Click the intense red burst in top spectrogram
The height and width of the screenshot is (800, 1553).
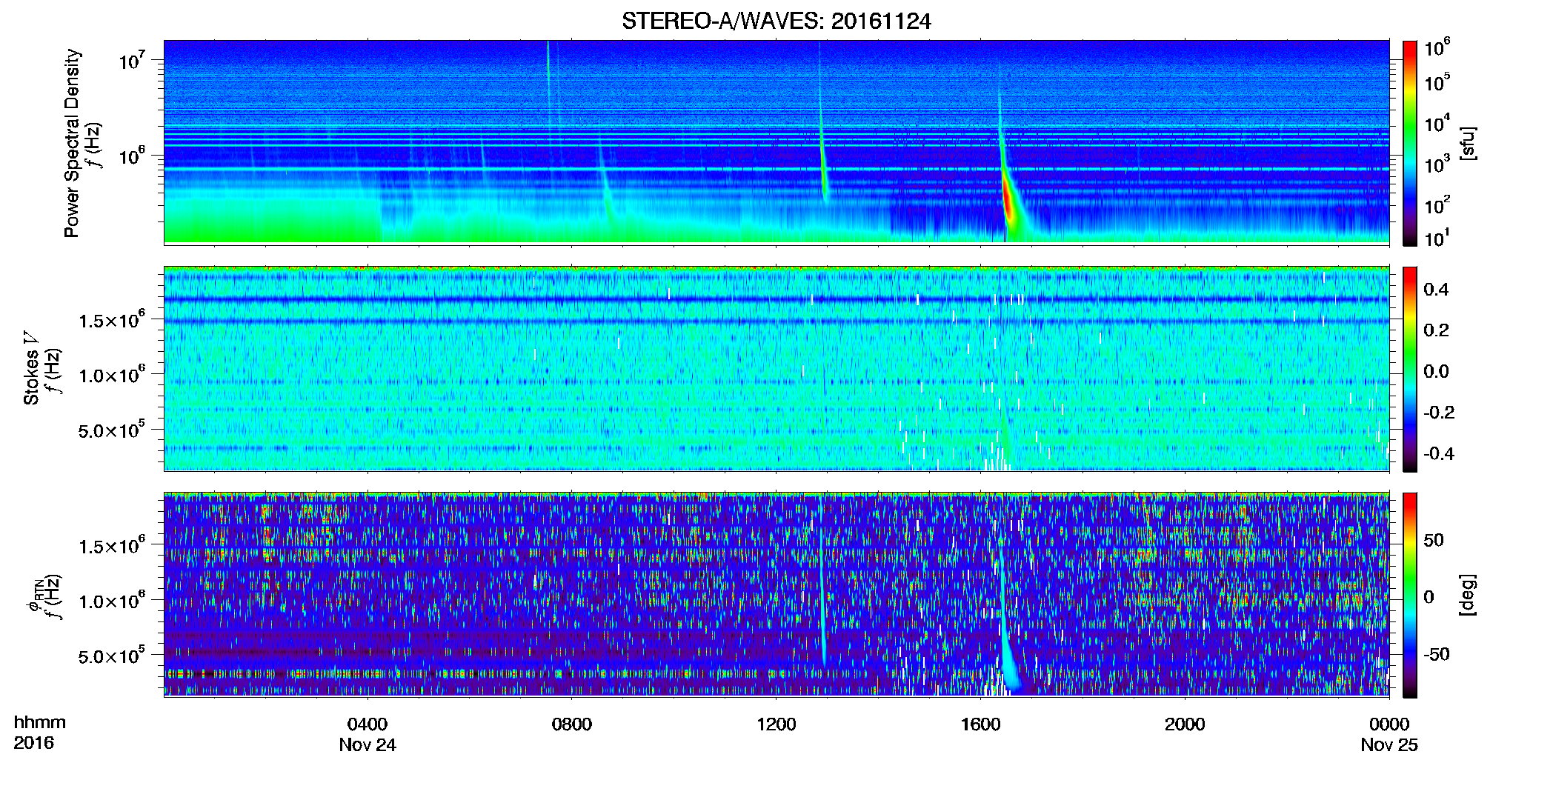tap(1008, 199)
